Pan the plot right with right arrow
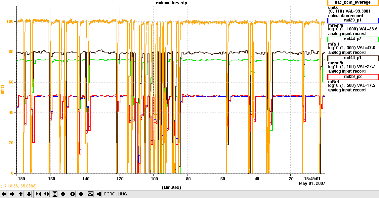Image resolution: width=379 pixels, height=198 pixels. (12, 194)
